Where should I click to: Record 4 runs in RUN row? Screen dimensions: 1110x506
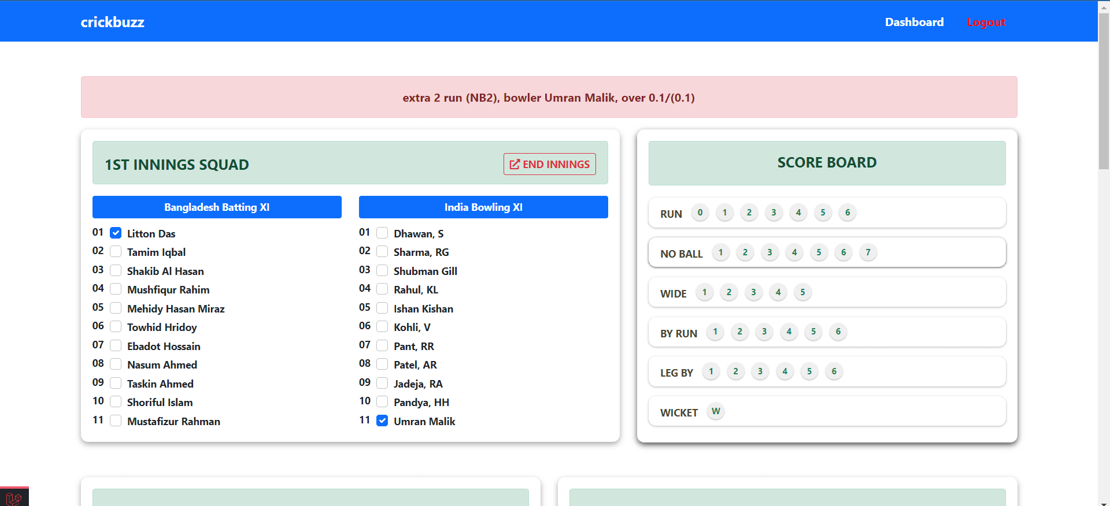click(798, 213)
